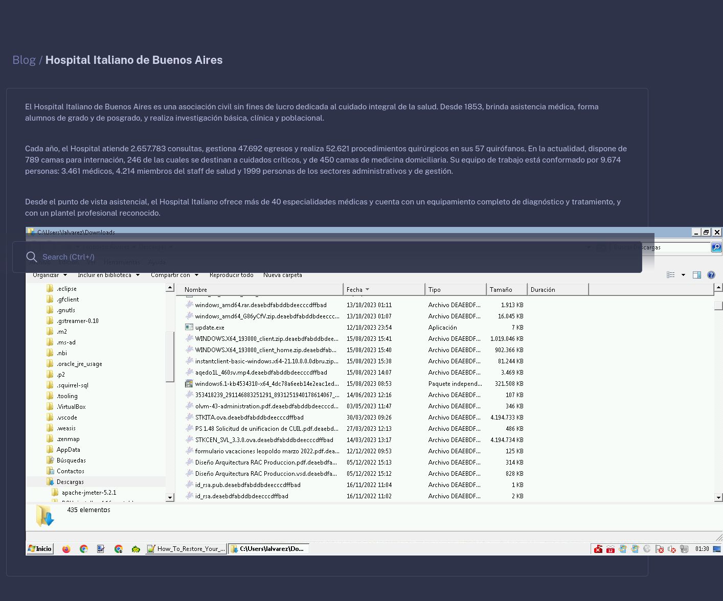The image size is (723, 601).
Task: Click the Tamaño column header
Action: click(x=501, y=290)
